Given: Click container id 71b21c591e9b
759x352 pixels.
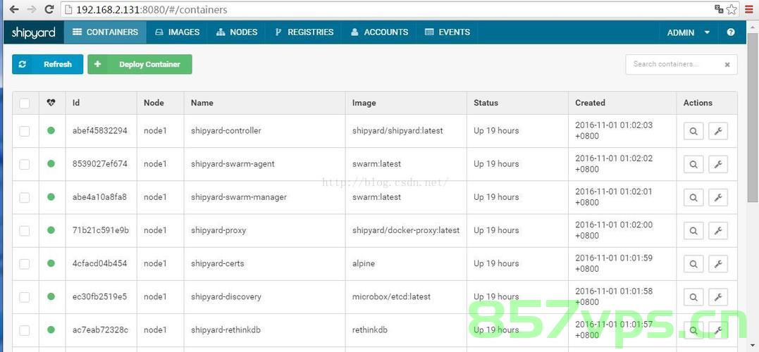Looking at the screenshot, I should tap(101, 230).
